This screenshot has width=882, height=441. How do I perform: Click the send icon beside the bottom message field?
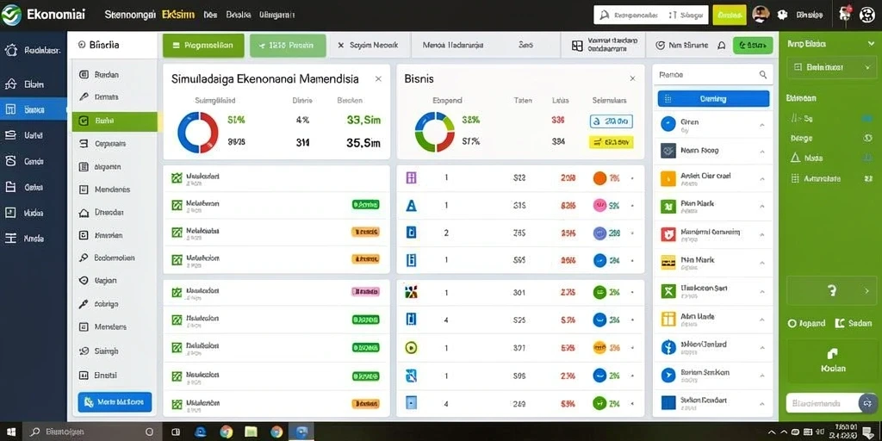(x=866, y=403)
